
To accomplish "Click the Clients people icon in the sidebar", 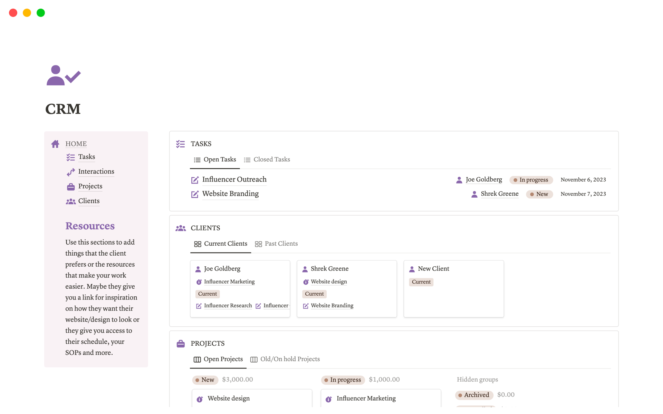I will pyautogui.click(x=70, y=201).
